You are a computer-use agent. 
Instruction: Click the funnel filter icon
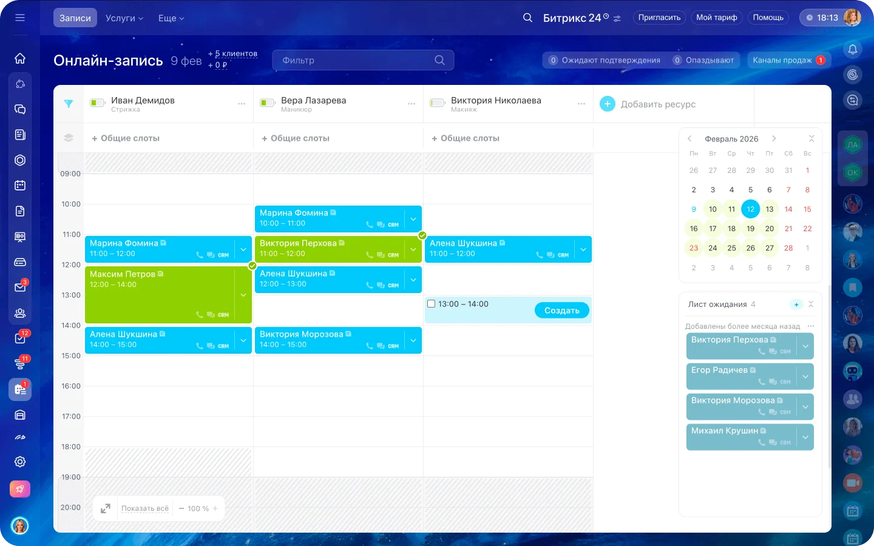[69, 104]
